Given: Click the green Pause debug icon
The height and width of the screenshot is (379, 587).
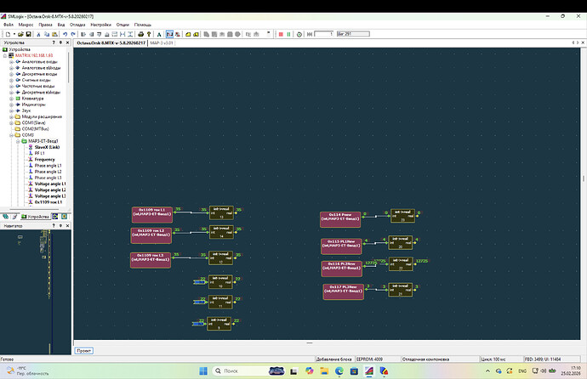Looking at the screenshot, I should tap(288, 34).
